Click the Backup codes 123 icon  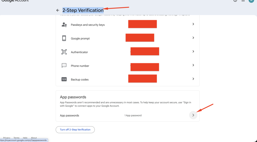(x=64, y=79)
